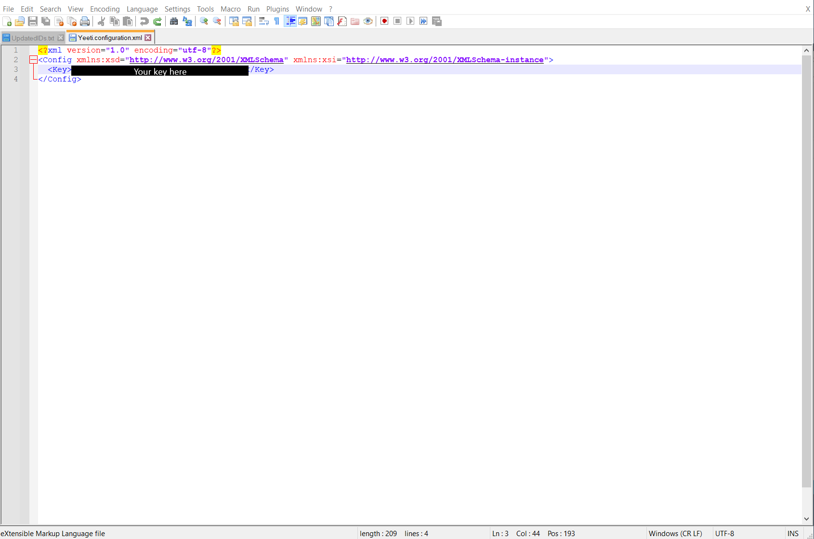Open the Folder as Workspace panel
814x539 pixels.
coord(355,21)
